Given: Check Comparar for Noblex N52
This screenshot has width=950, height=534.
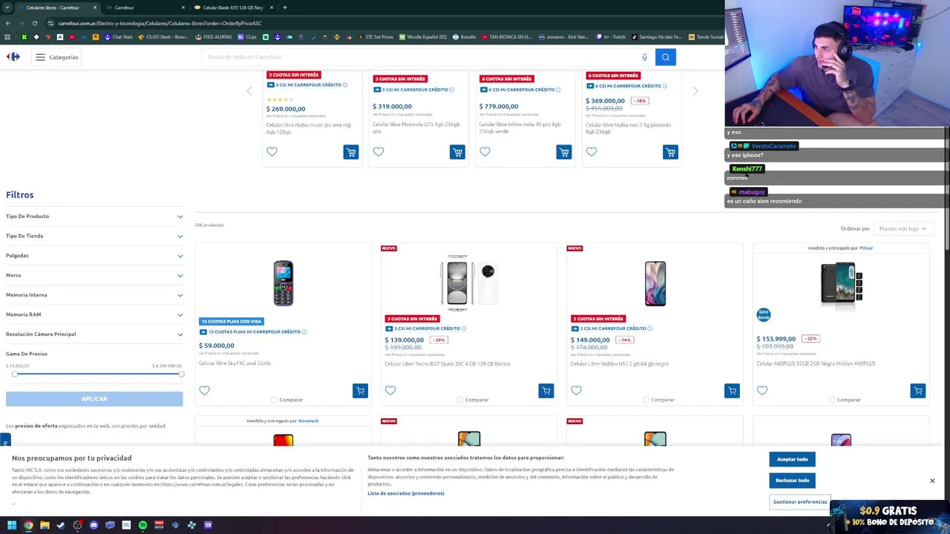Looking at the screenshot, I should tap(646, 400).
